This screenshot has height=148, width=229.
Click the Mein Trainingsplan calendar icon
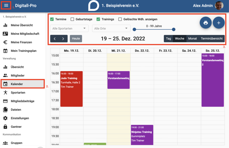(x=5, y=51)
